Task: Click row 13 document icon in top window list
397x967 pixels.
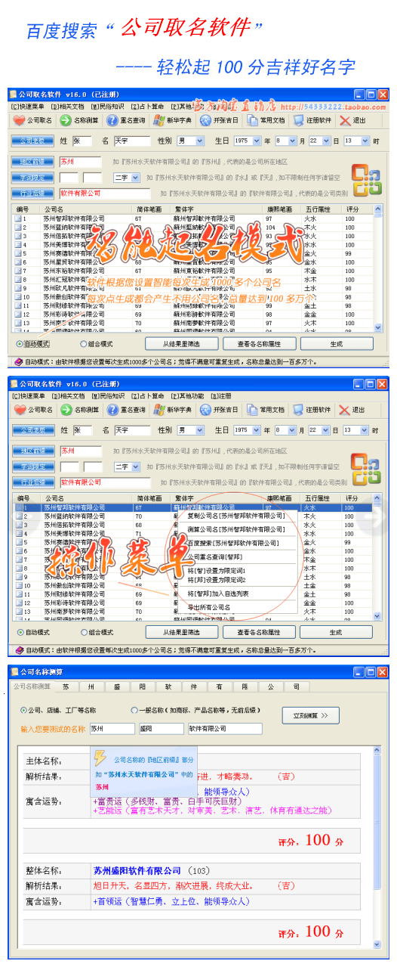Action: (x=18, y=323)
